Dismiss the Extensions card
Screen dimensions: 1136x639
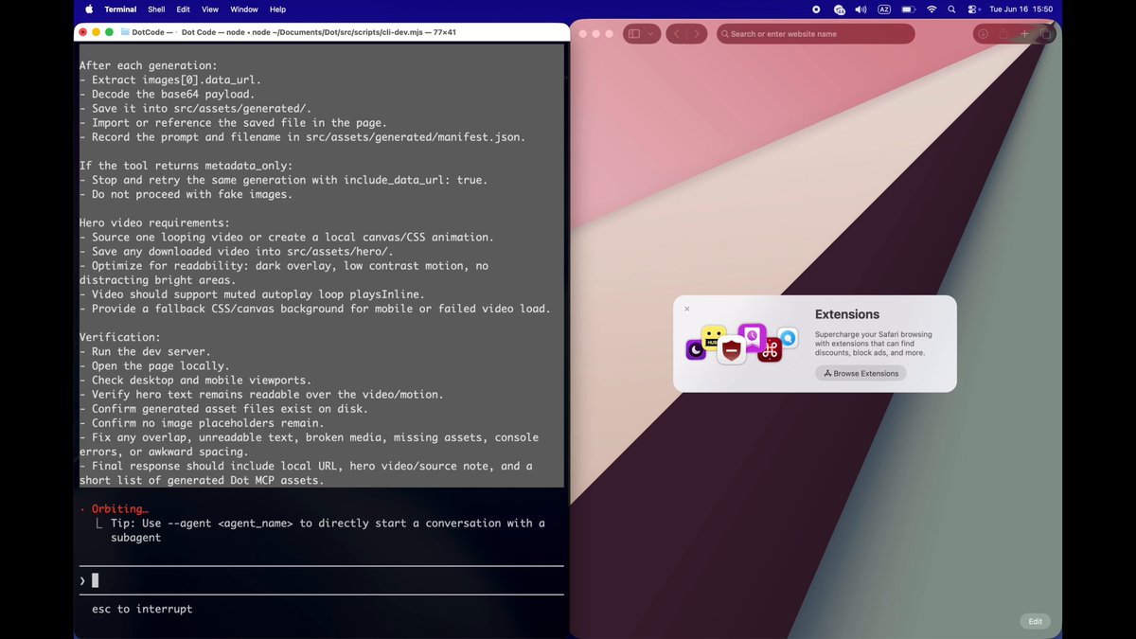pos(687,309)
